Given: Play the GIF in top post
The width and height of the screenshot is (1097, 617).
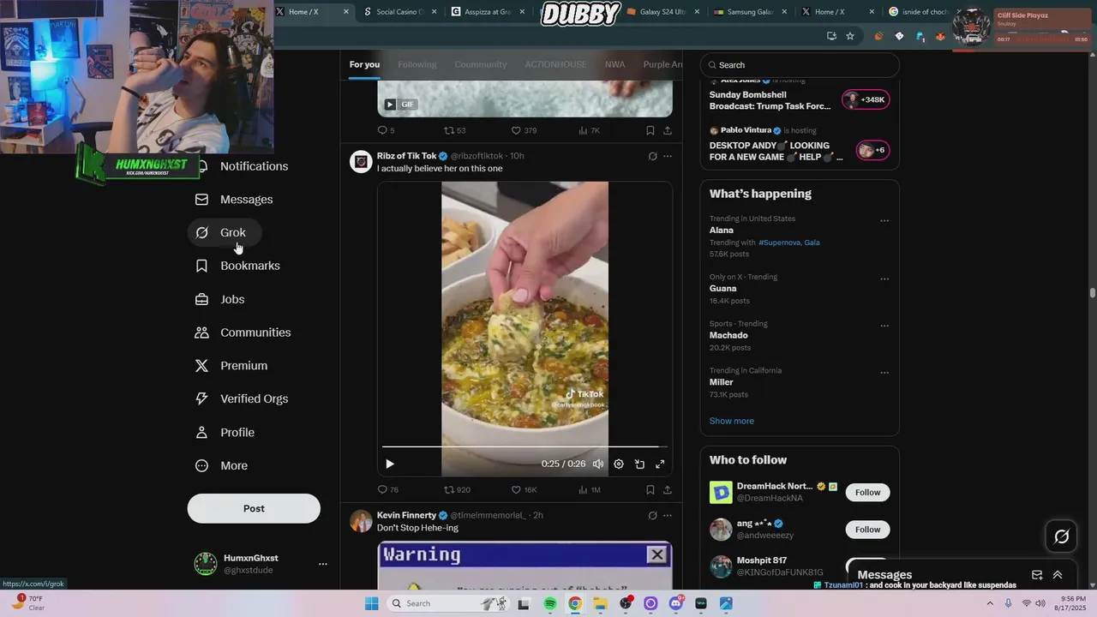Looking at the screenshot, I should pos(390,105).
